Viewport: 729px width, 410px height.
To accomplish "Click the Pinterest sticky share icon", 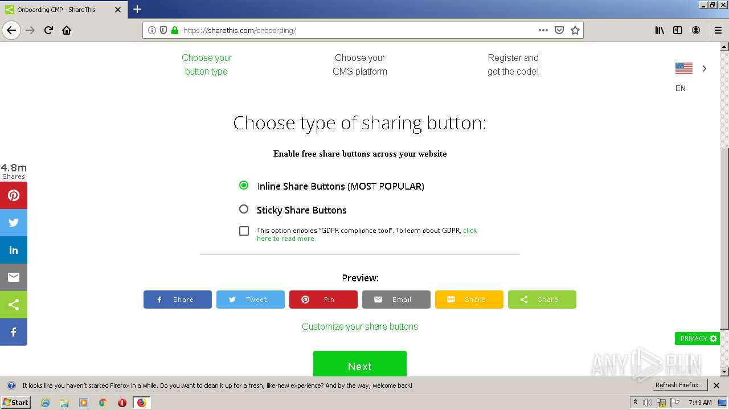I will click(14, 195).
